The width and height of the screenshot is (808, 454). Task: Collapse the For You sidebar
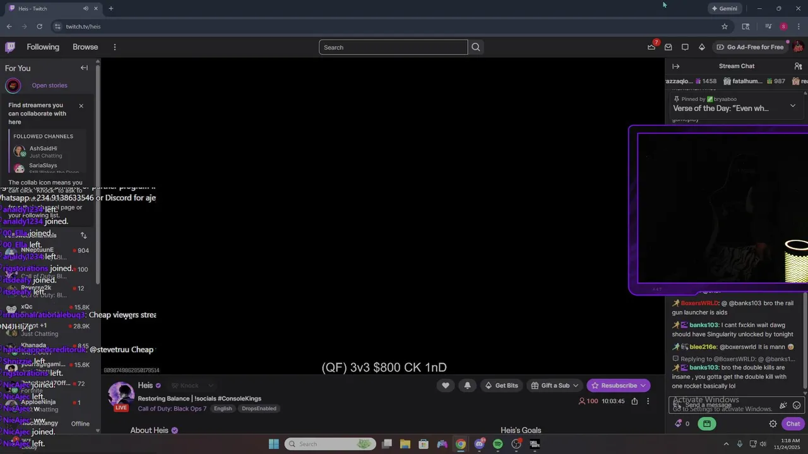84,67
